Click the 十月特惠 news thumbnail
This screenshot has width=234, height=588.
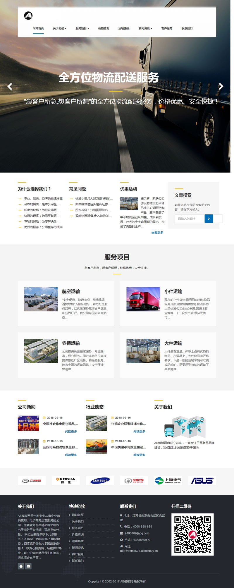(x=28, y=423)
